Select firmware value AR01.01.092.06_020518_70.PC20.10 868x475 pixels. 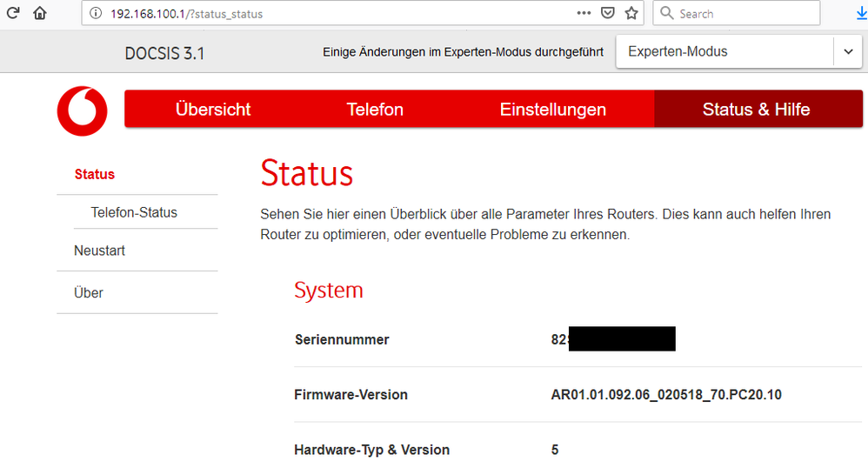[666, 395]
